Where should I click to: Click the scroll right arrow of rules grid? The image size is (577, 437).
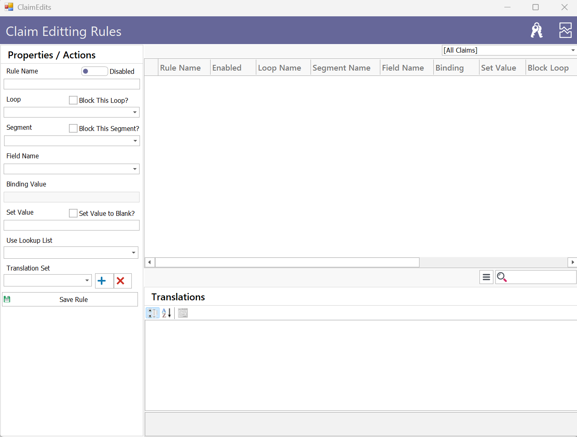(x=573, y=262)
